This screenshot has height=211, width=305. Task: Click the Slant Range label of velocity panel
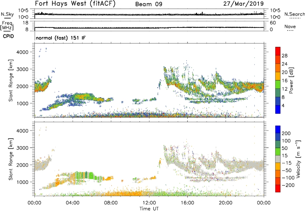pos(11,159)
